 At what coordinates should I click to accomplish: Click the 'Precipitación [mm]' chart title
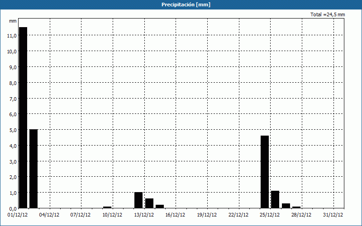[x=186, y=5]
